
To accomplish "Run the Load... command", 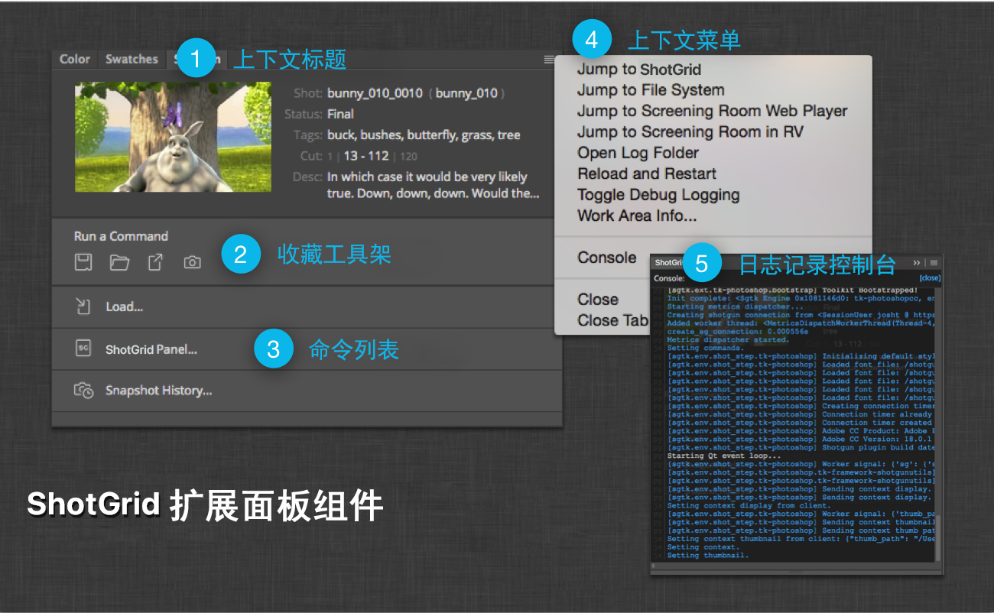I will click(307, 307).
